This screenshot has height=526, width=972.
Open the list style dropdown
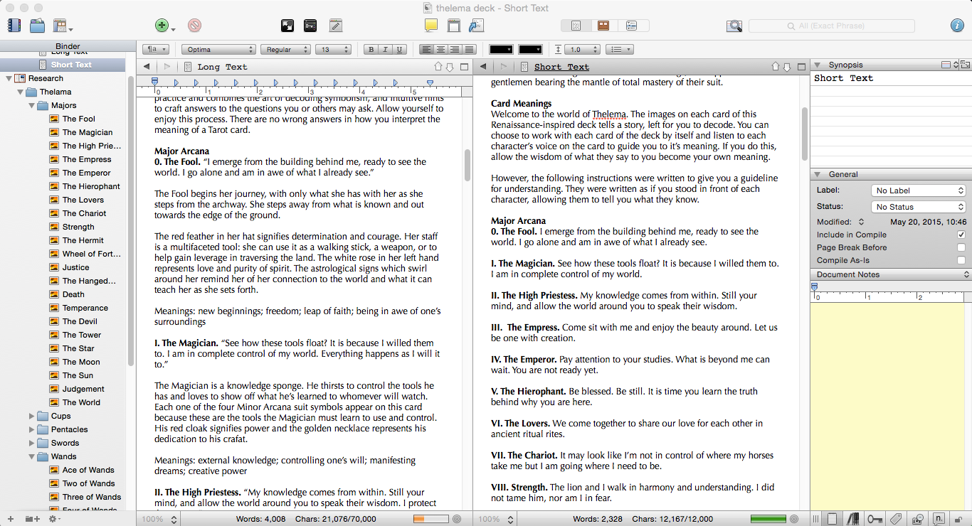(619, 50)
